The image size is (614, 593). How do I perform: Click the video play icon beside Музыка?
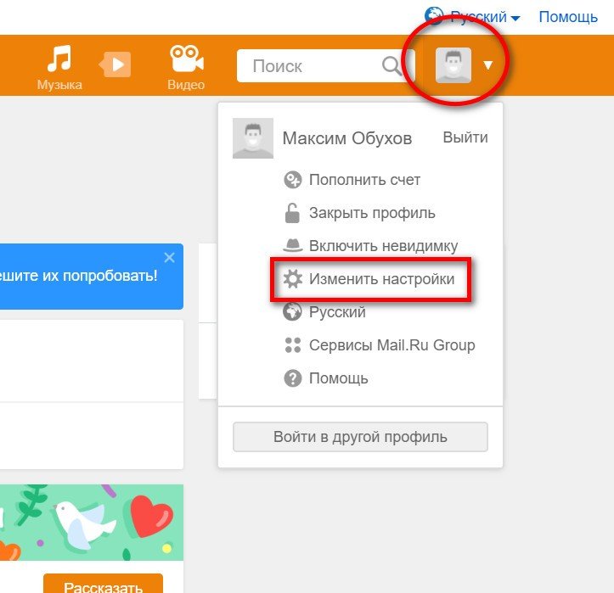pyautogui.click(x=115, y=64)
